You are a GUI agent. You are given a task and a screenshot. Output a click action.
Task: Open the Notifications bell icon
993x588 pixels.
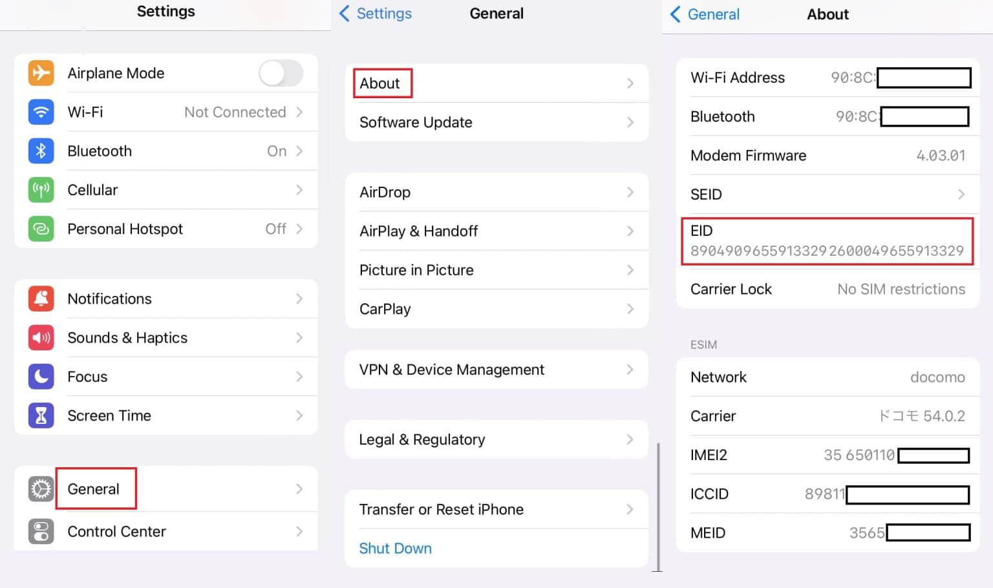pos(41,299)
